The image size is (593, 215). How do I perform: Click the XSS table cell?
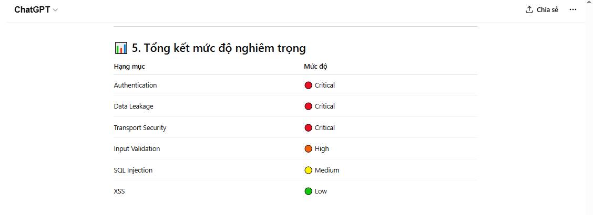tap(119, 191)
